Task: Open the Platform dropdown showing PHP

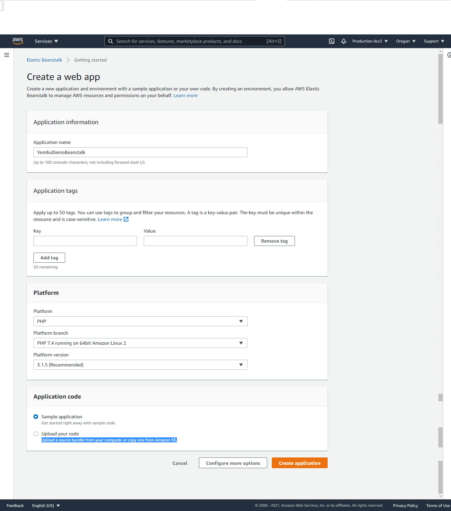Action: (x=140, y=321)
